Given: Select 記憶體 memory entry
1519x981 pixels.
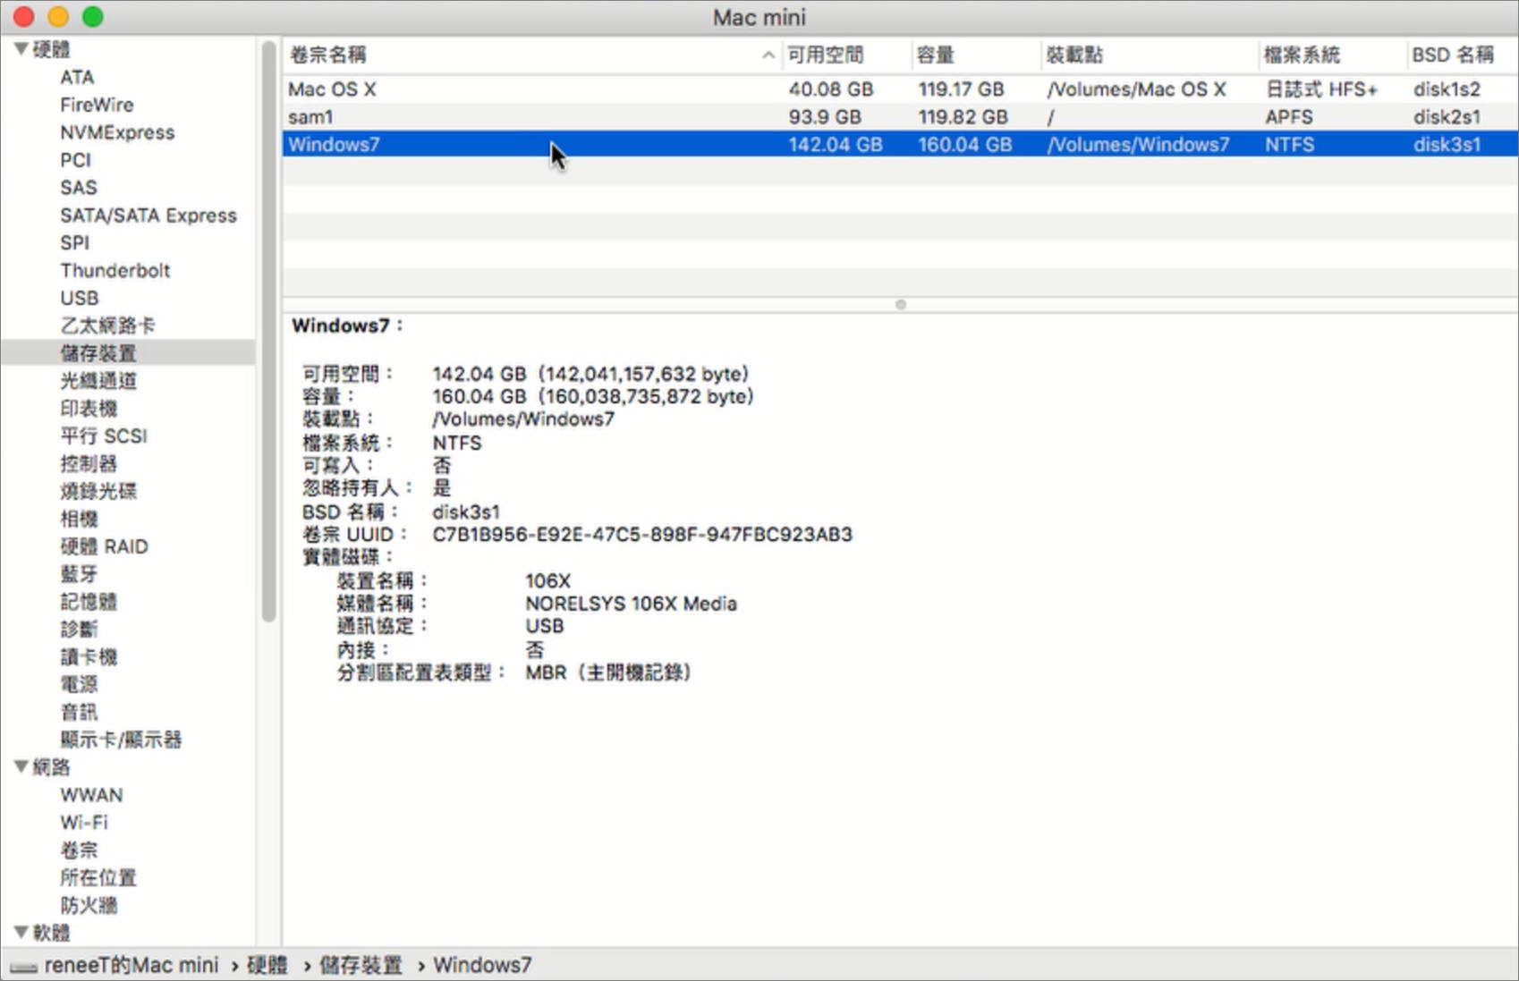Looking at the screenshot, I should coord(89,602).
